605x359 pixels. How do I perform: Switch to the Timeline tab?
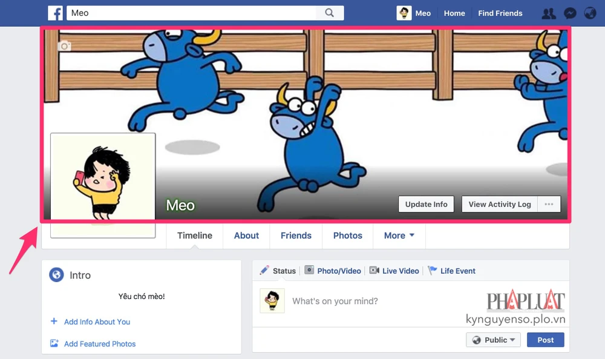pos(194,235)
